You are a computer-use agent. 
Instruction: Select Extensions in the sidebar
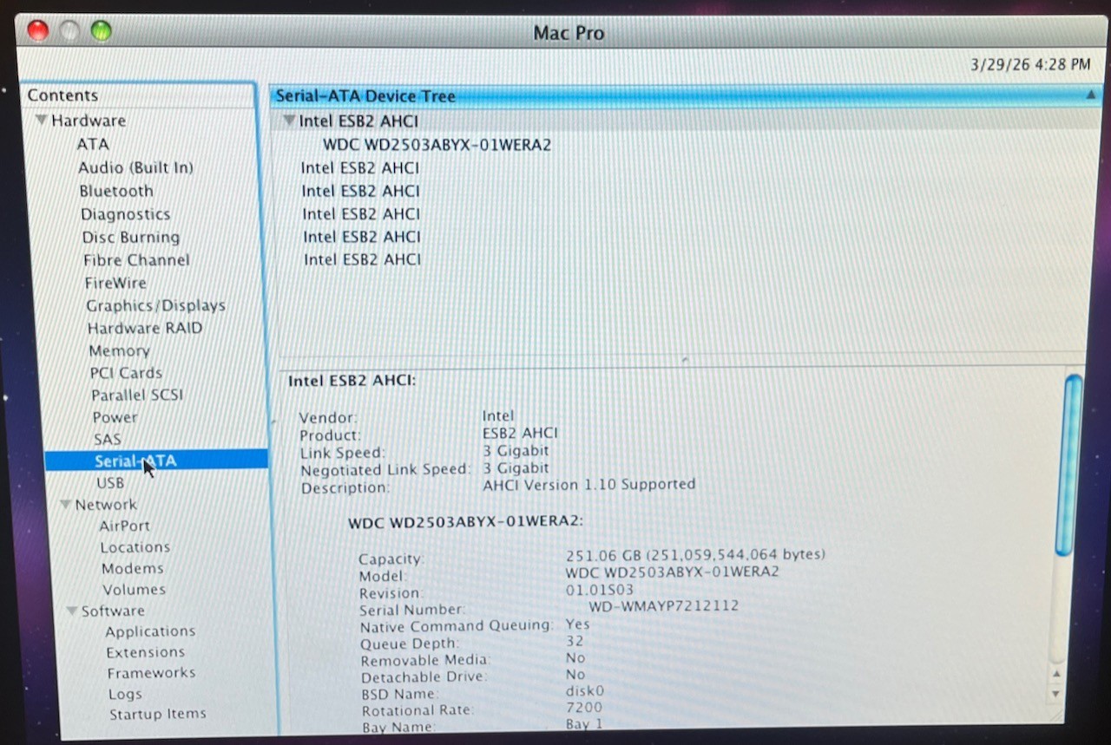click(145, 652)
